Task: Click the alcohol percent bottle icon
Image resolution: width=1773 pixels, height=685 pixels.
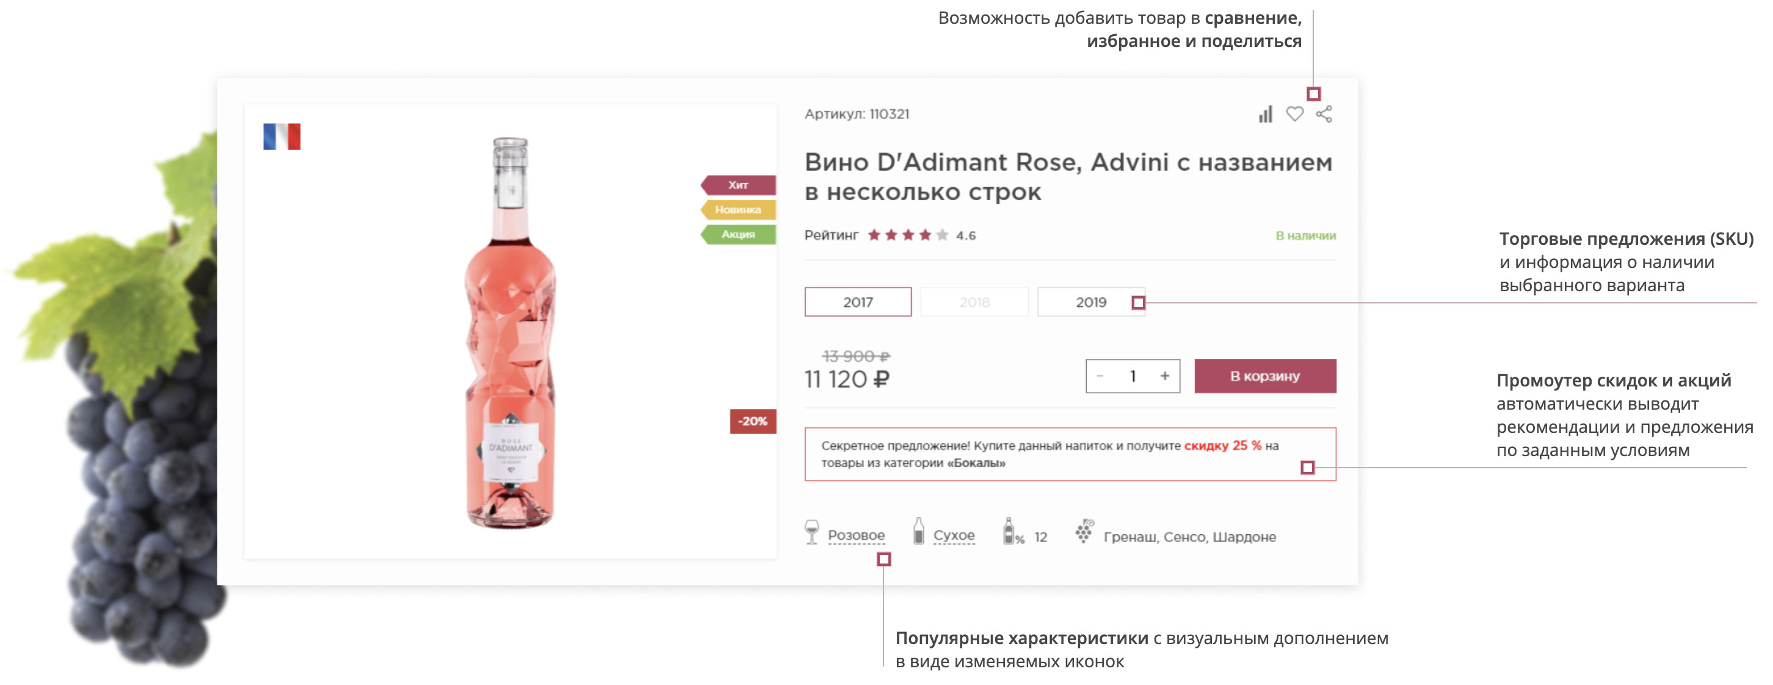Action: pyautogui.click(x=1010, y=532)
